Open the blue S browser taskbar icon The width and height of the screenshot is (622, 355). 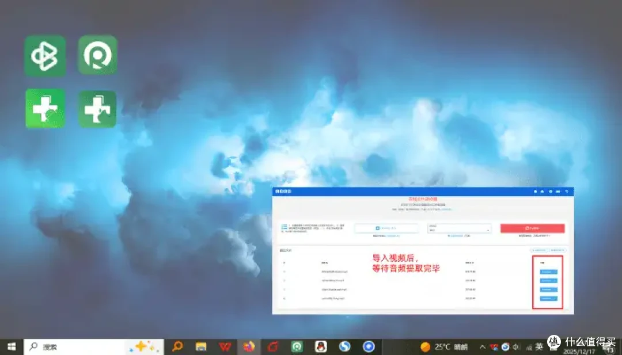point(344,347)
